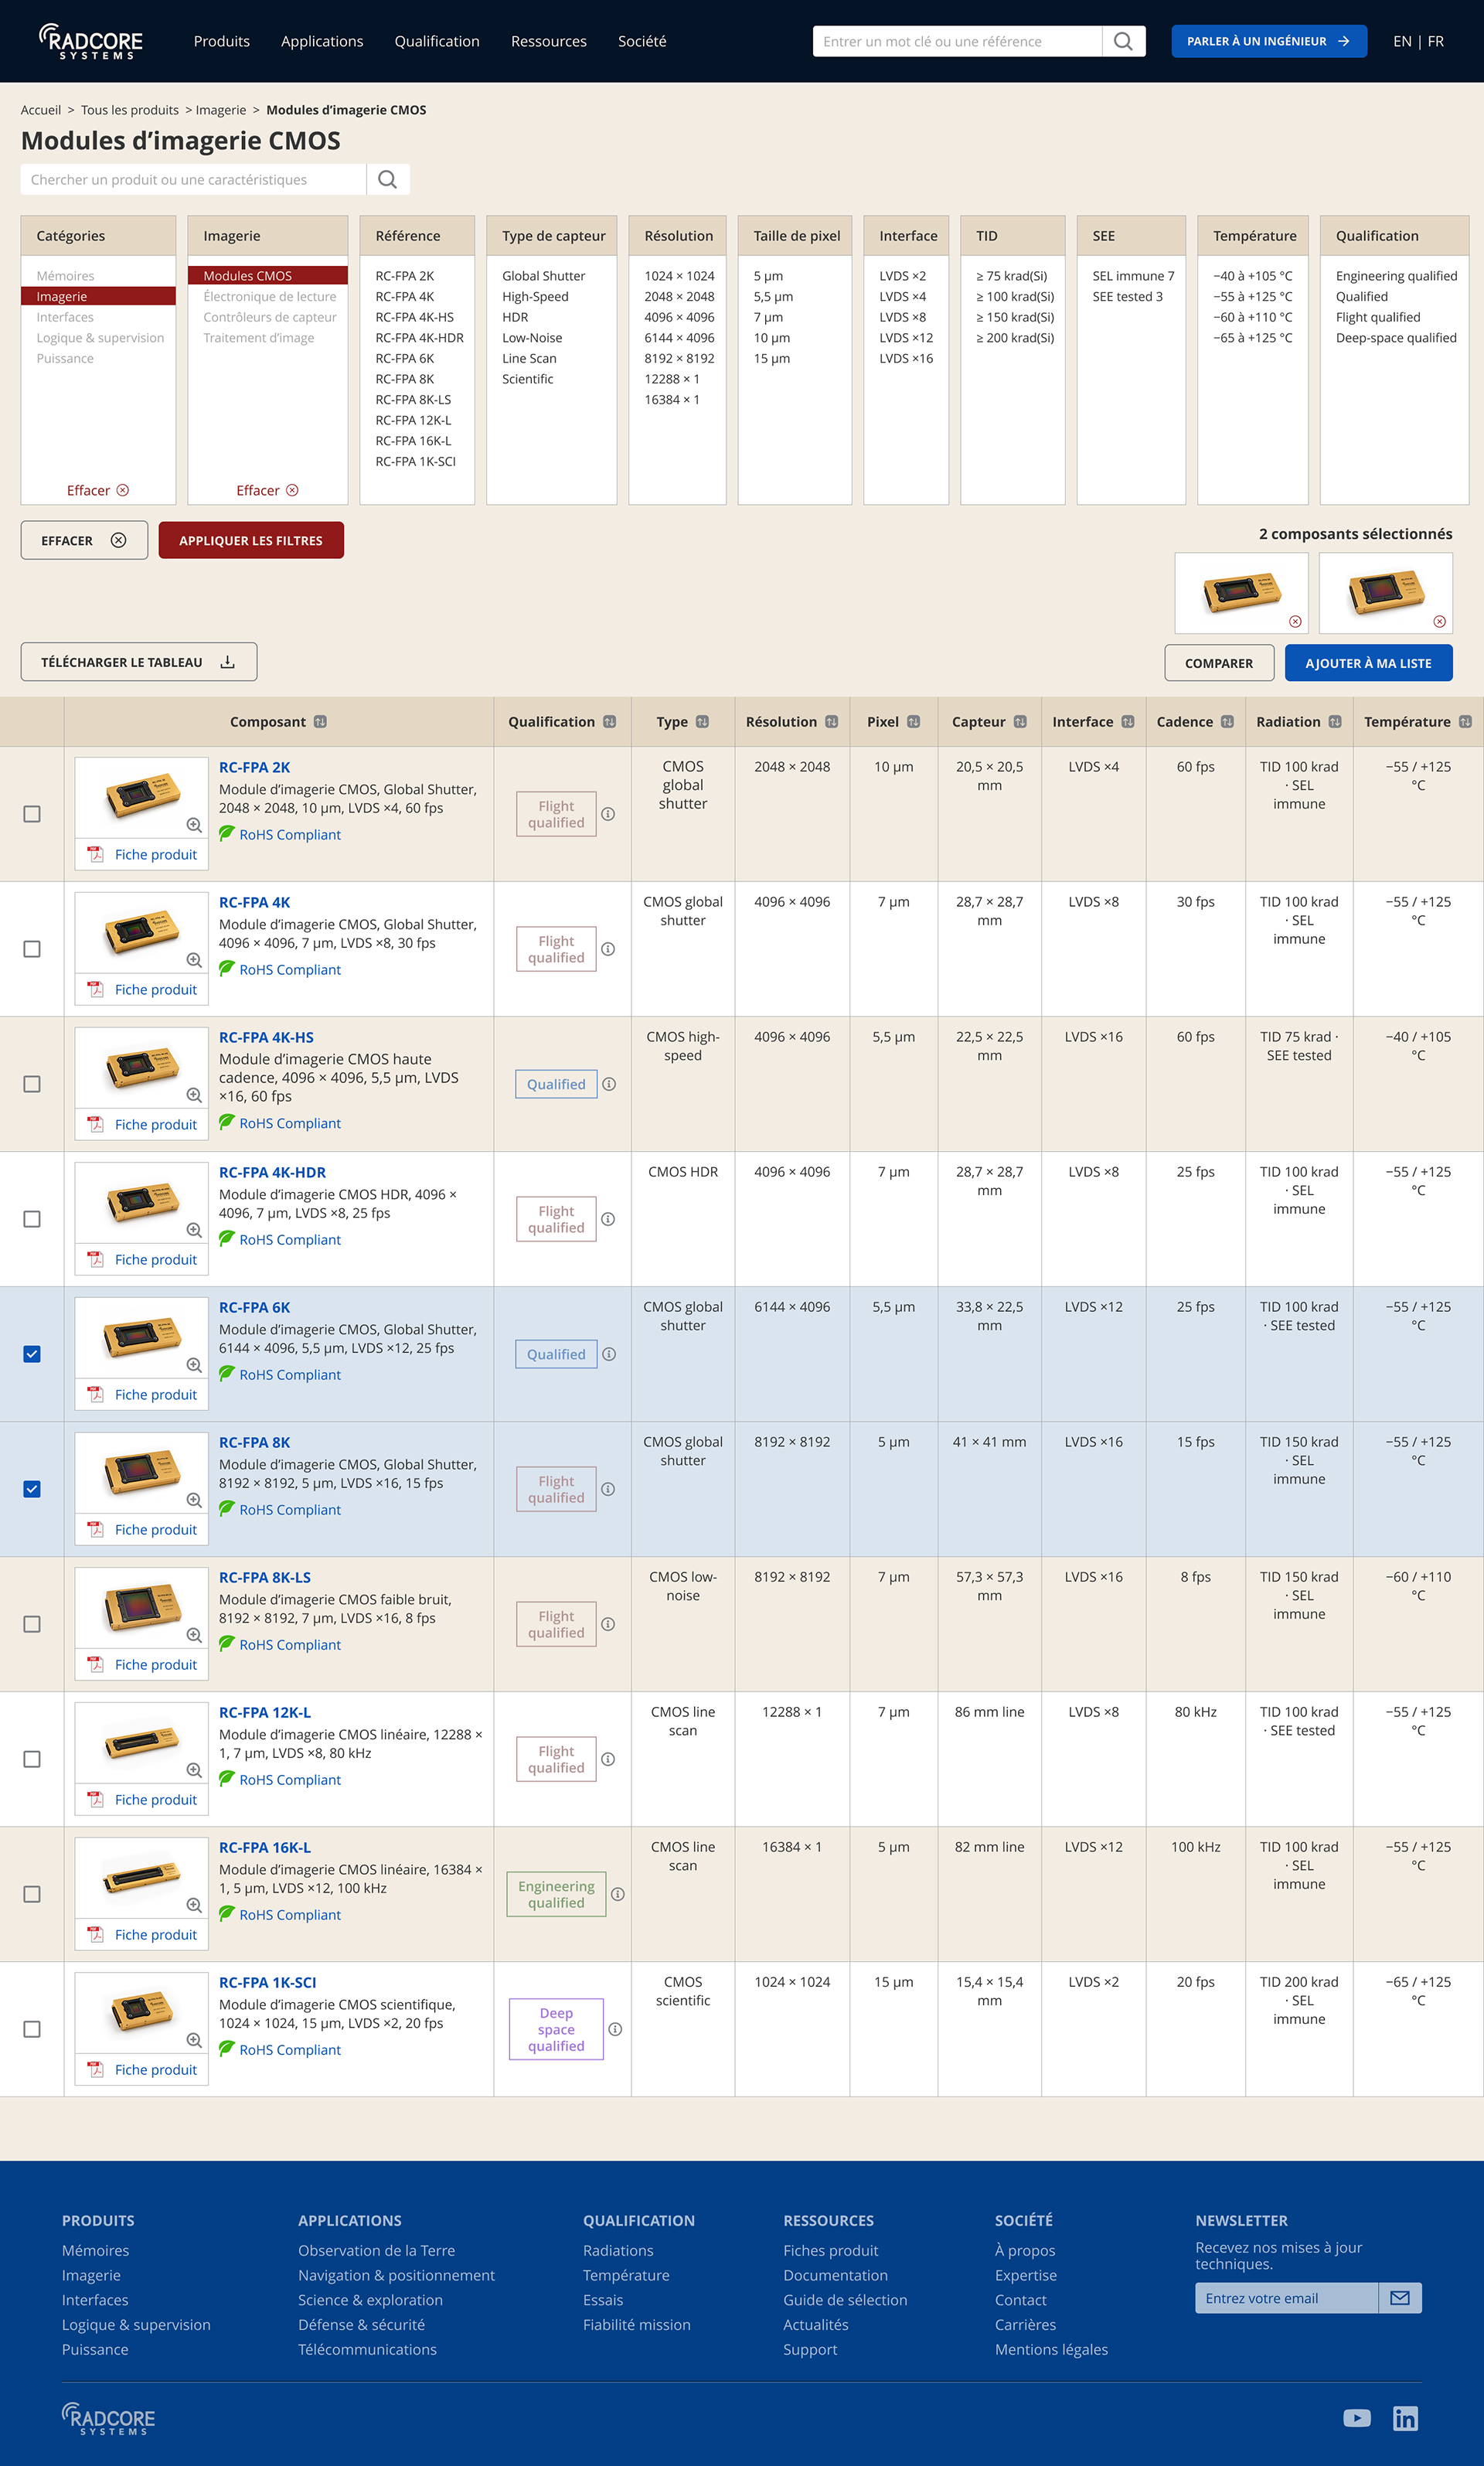
Task: Click the header keyword search field
Action: click(x=957, y=41)
